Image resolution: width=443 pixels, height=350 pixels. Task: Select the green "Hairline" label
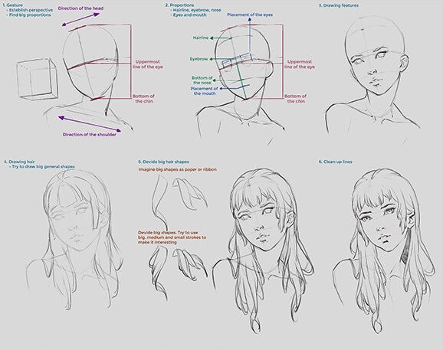pyautogui.click(x=201, y=38)
